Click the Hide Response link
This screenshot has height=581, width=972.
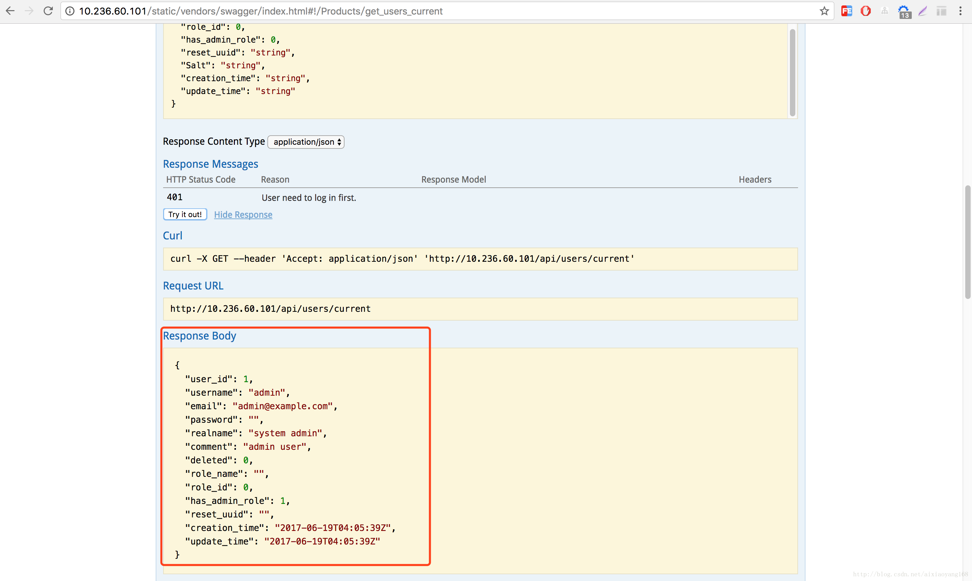tap(243, 214)
